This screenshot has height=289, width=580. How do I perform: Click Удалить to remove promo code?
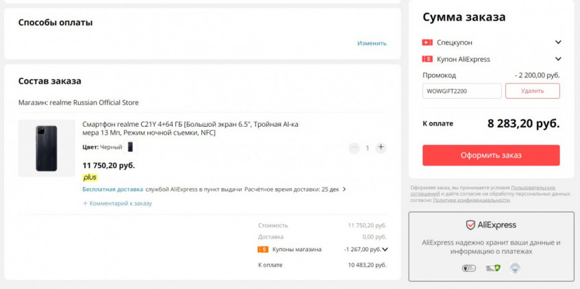pyautogui.click(x=532, y=90)
